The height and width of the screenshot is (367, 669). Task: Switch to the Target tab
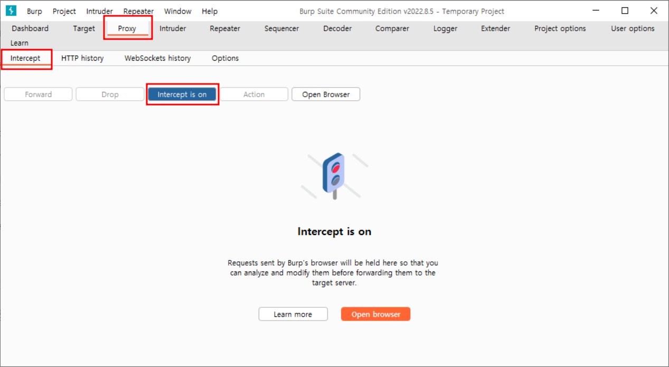coord(84,29)
